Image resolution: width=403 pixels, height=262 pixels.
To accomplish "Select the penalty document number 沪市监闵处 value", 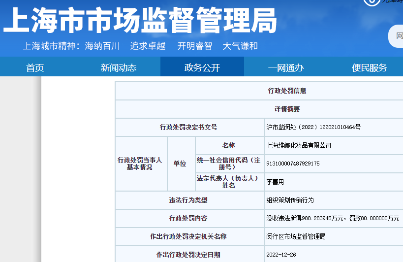I will pyautogui.click(x=313, y=127).
